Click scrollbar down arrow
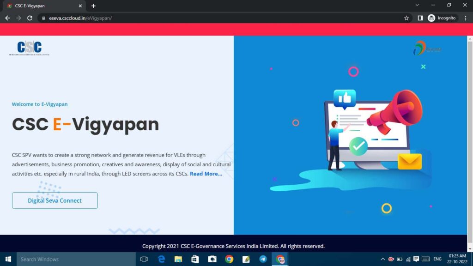Screen dimensions: 473x266 pyautogui.click(x=470, y=249)
